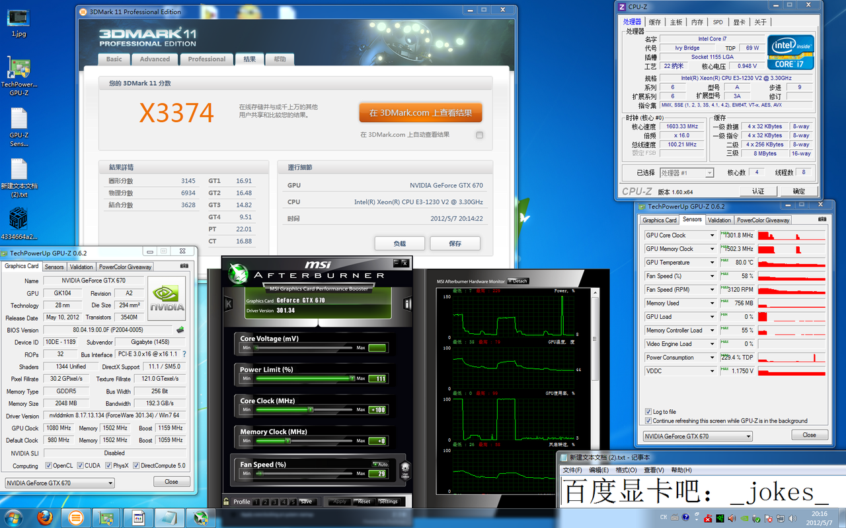Open the Notepad 文件(F) menu

coord(572,470)
